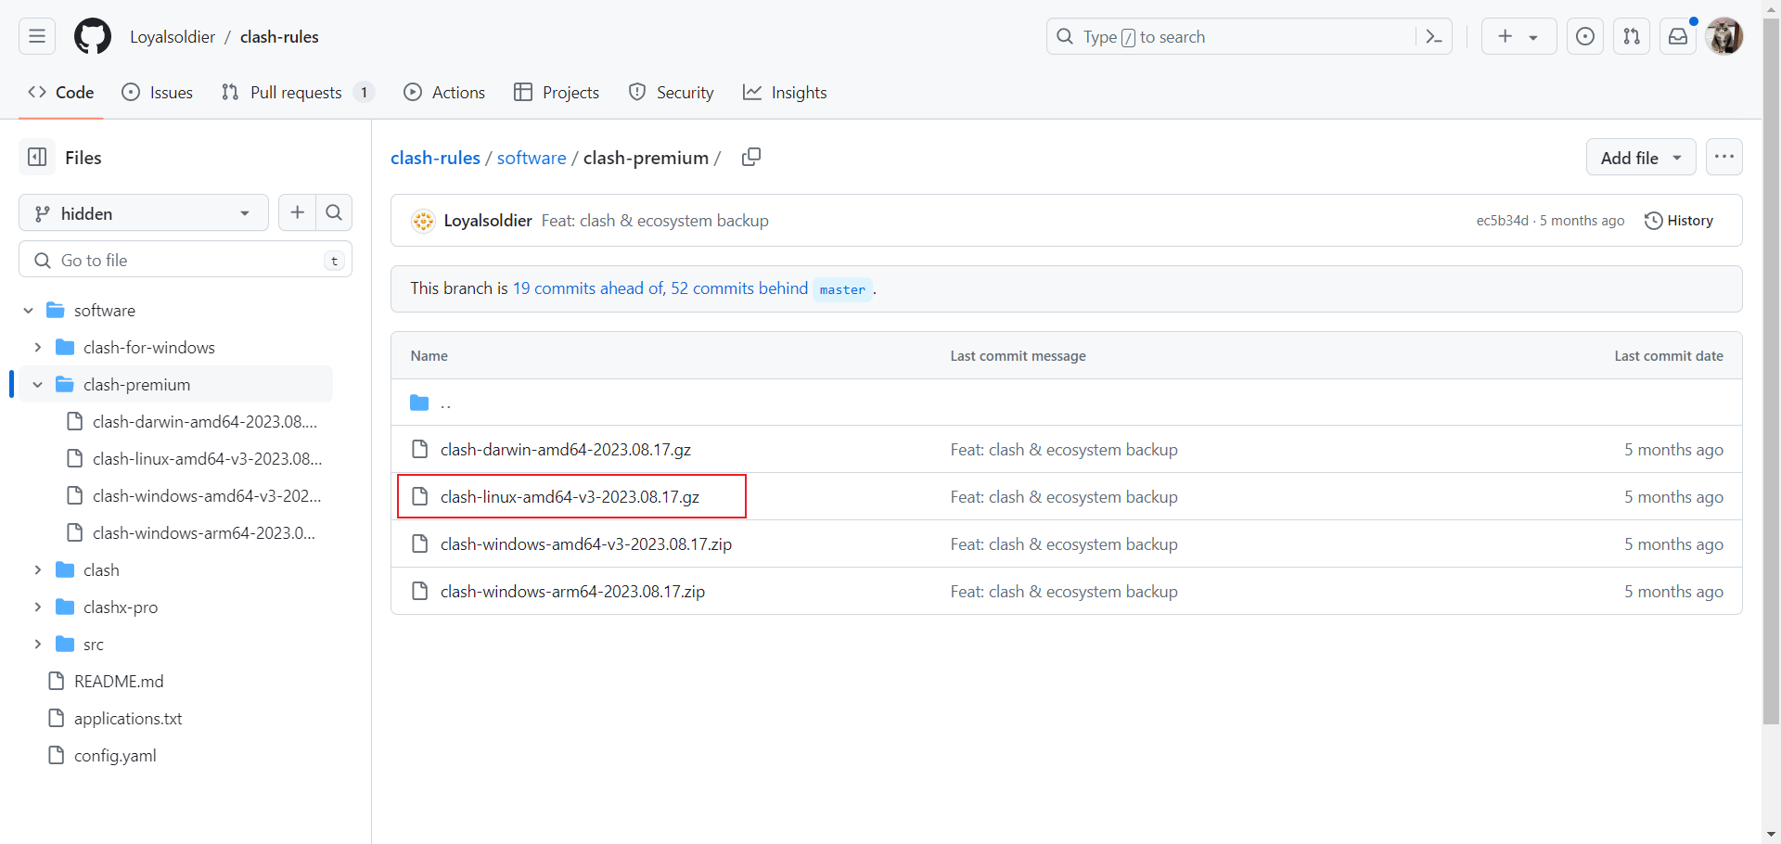Screen dimensions: 1781x844
Task: Open applications.txt in the file tree
Action: coord(128,718)
